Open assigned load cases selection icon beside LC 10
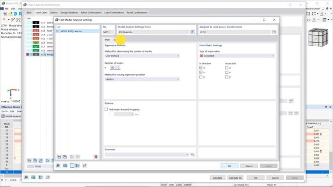This screenshot has width=333, height=187. pos(274,32)
